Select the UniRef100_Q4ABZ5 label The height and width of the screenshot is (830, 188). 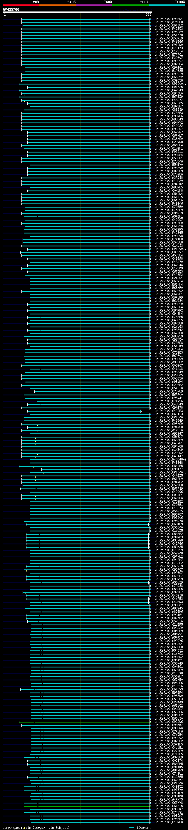coord(168,476)
